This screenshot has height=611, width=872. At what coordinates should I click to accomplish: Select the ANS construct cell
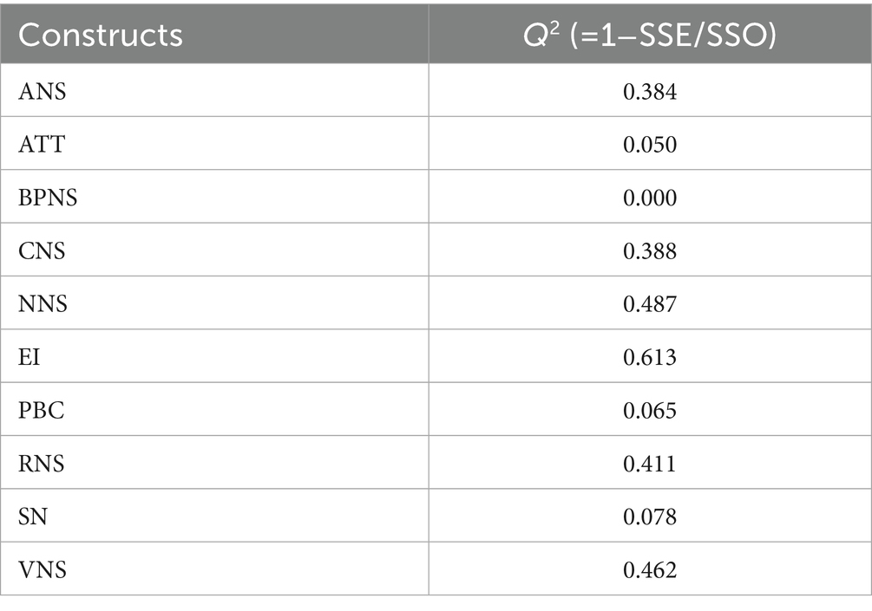[x=43, y=90]
